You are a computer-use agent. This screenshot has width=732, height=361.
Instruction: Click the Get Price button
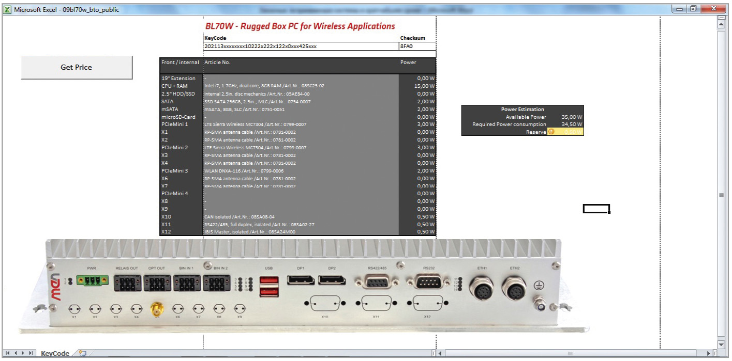(x=77, y=67)
